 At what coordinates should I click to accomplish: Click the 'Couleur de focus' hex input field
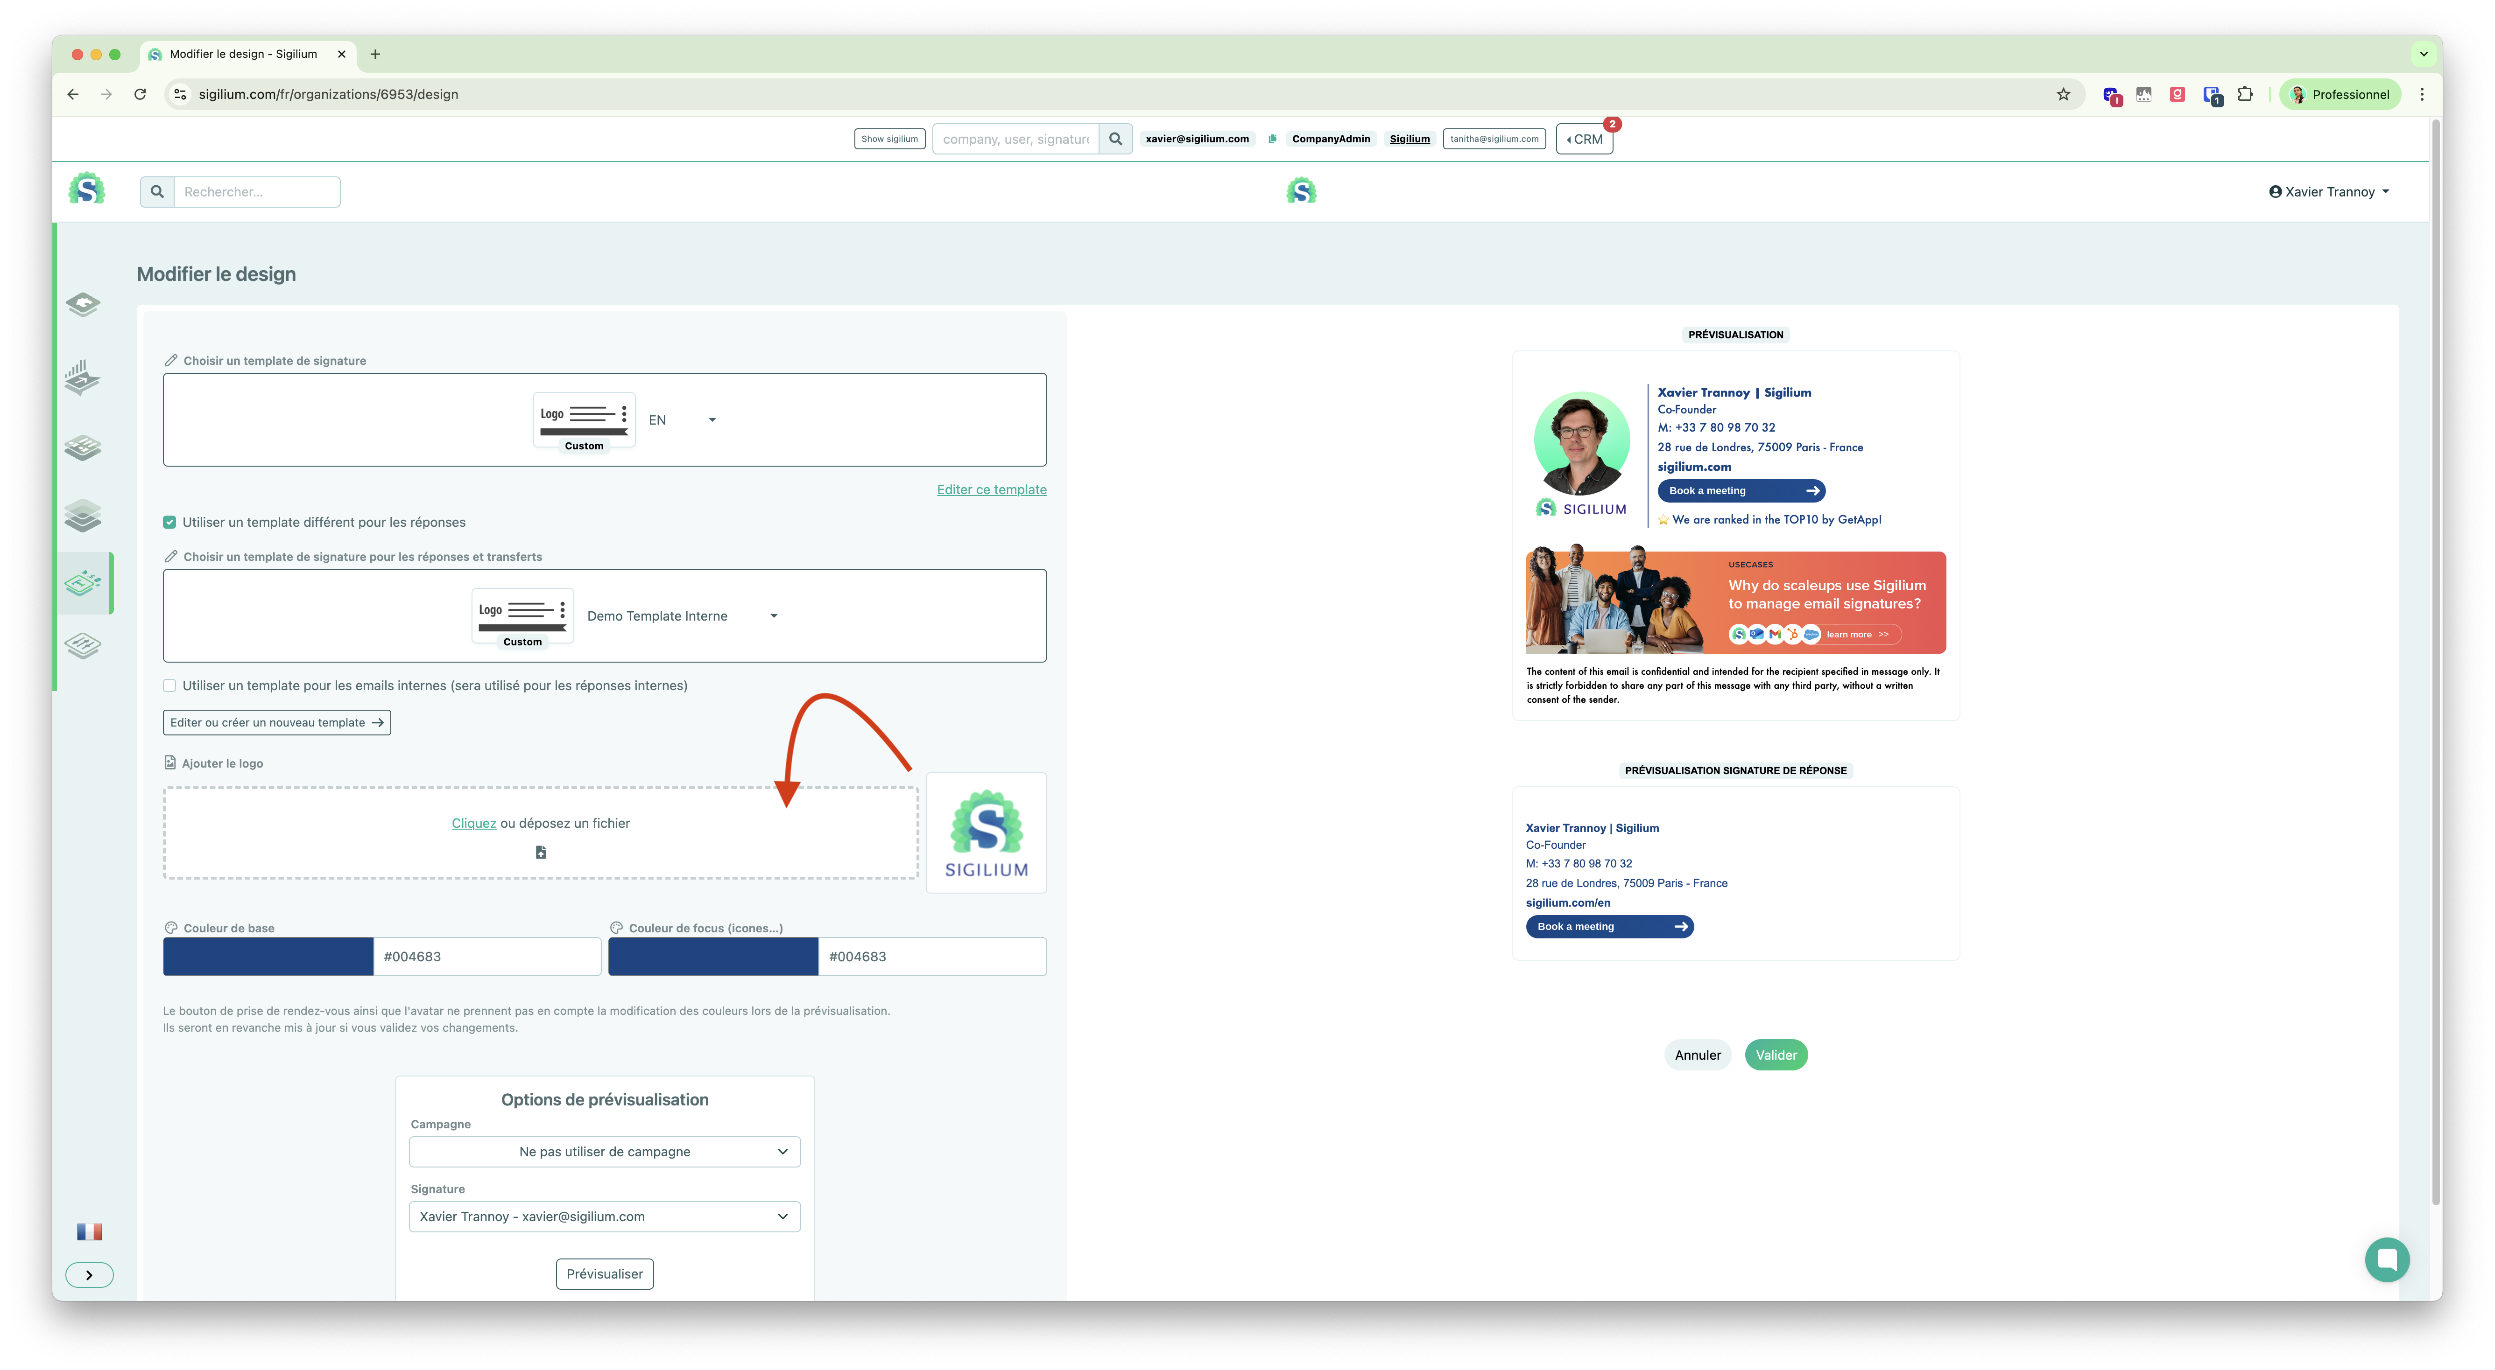click(x=931, y=957)
